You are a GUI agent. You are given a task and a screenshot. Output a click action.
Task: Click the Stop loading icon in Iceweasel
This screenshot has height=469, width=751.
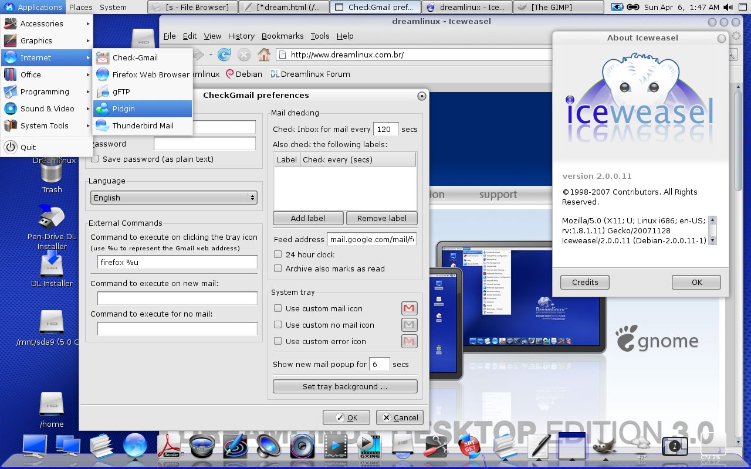click(244, 55)
